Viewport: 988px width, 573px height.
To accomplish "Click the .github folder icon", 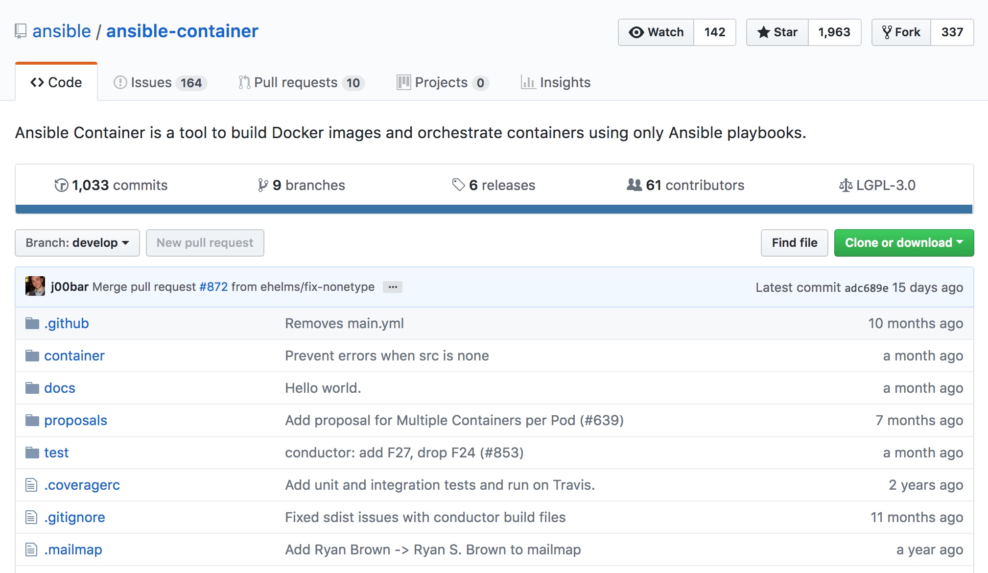I will pos(32,323).
